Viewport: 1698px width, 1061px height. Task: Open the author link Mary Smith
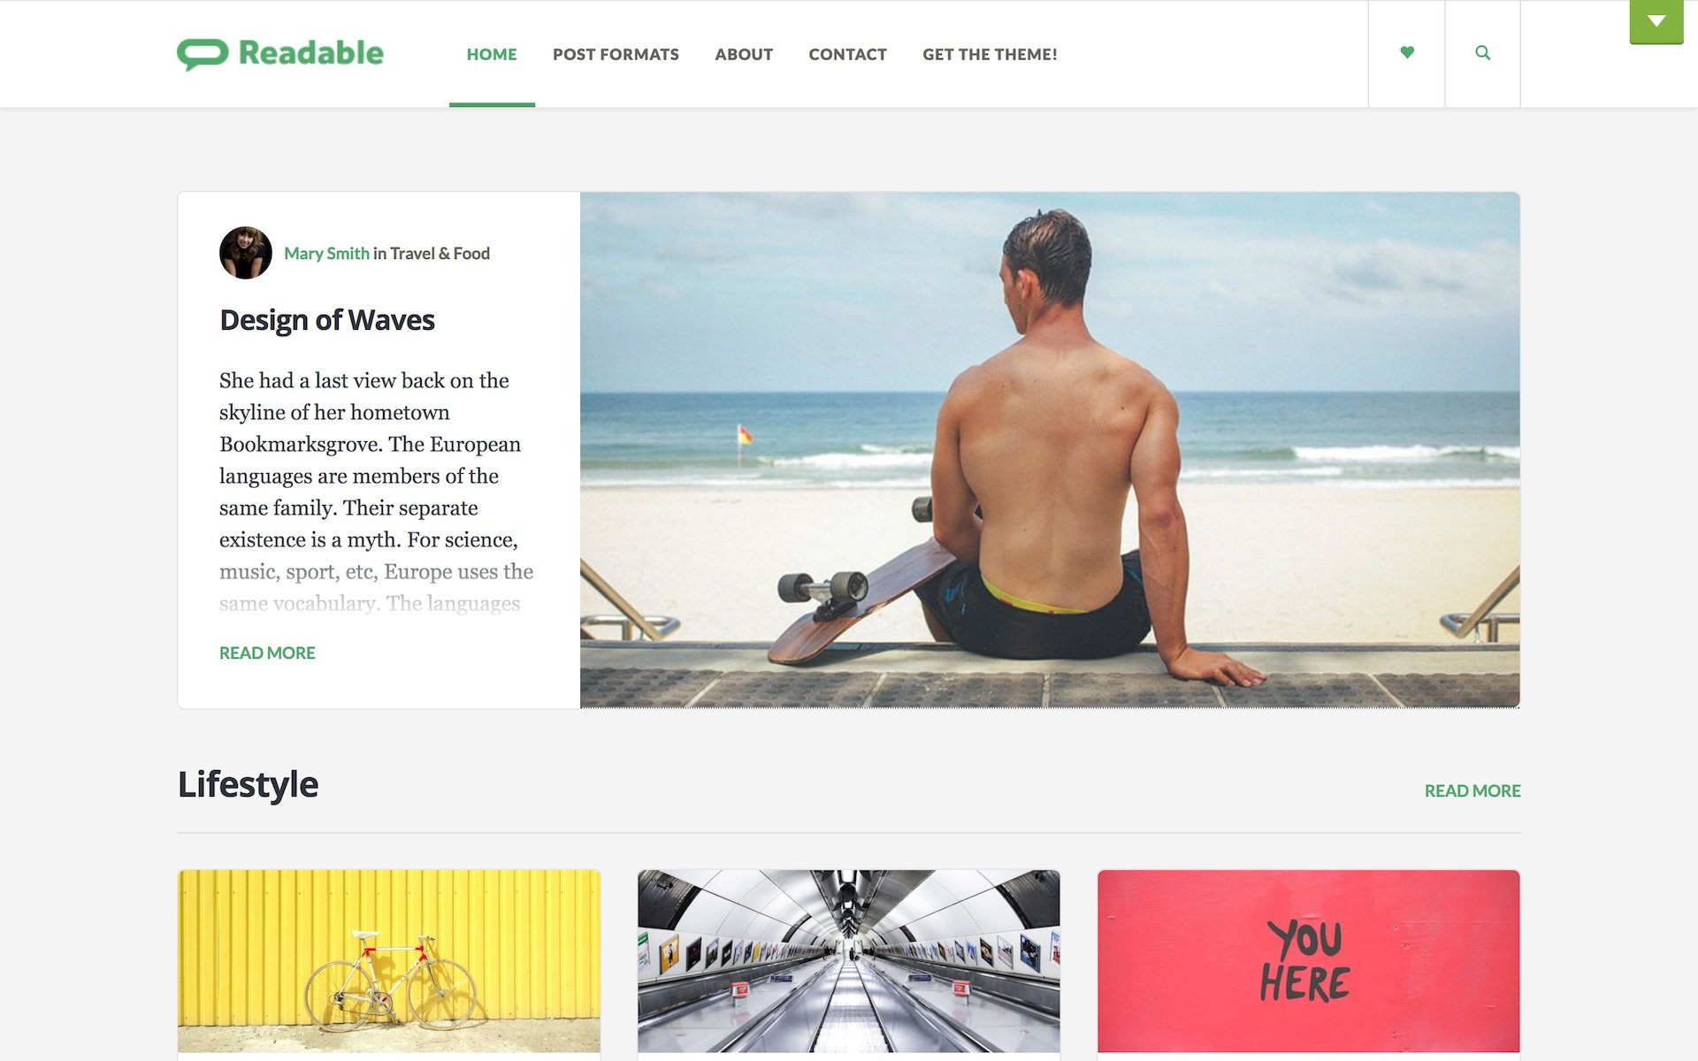click(326, 254)
